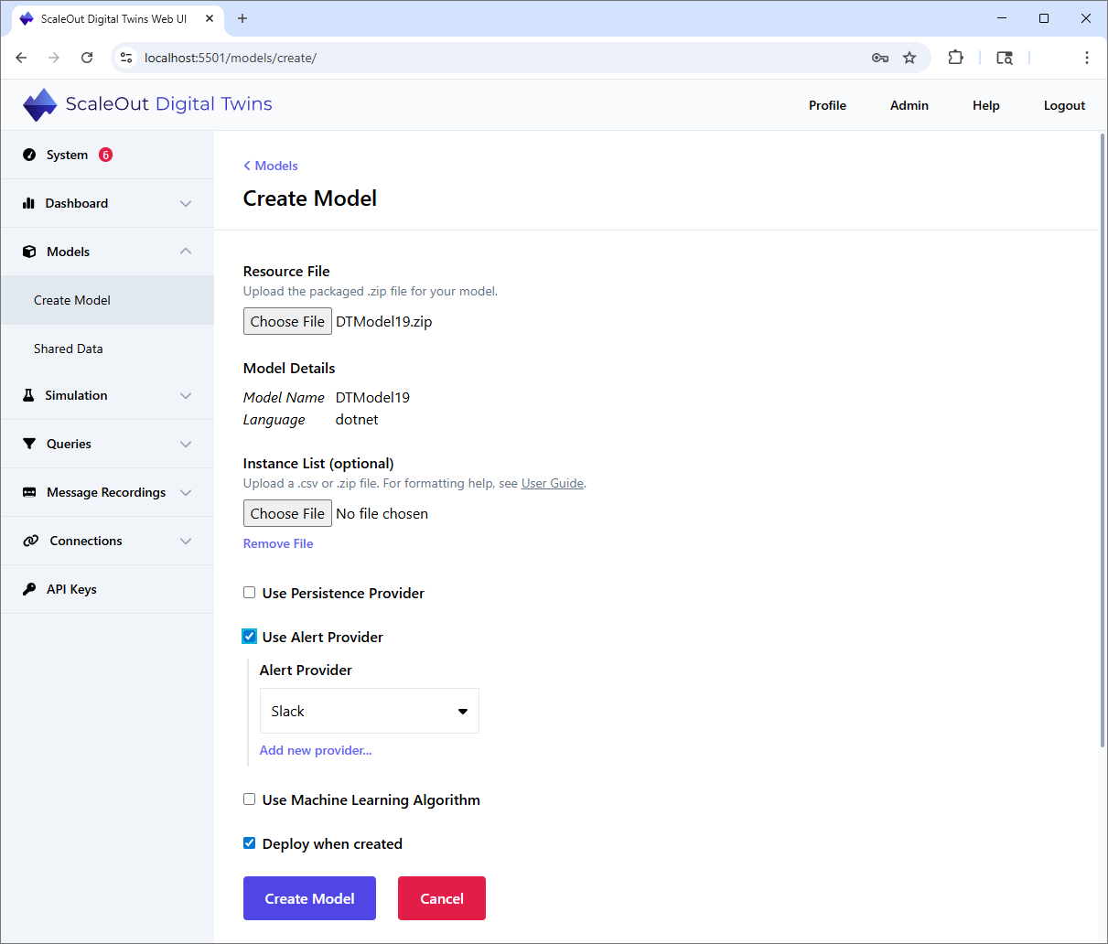Open the User Guide link
Screen dimensions: 1108x944
pos(553,483)
